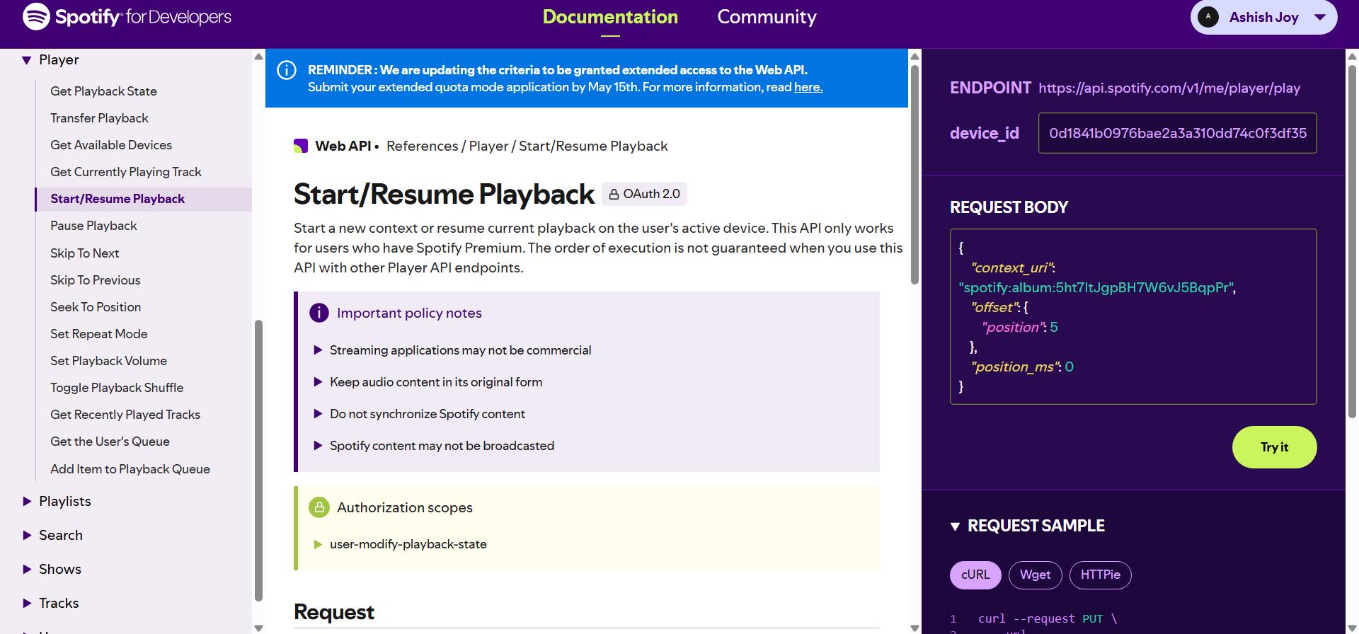Select the HTTPie sample tab
This screenshot has height=634, width=1359.
[1101, 575]
